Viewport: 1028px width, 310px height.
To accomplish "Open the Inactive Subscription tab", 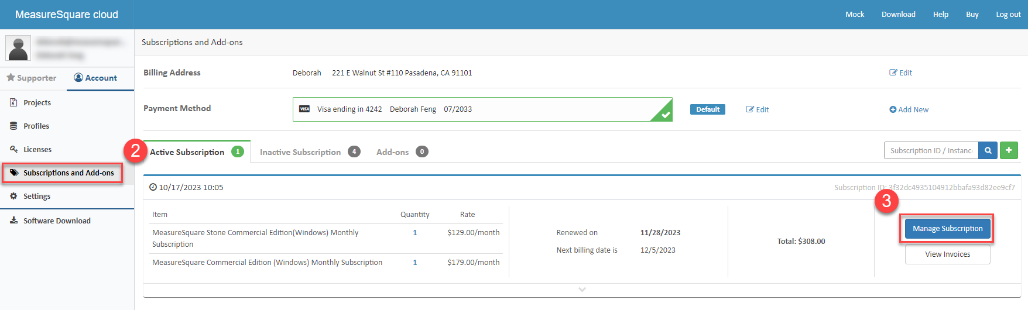I will (310, 151).
